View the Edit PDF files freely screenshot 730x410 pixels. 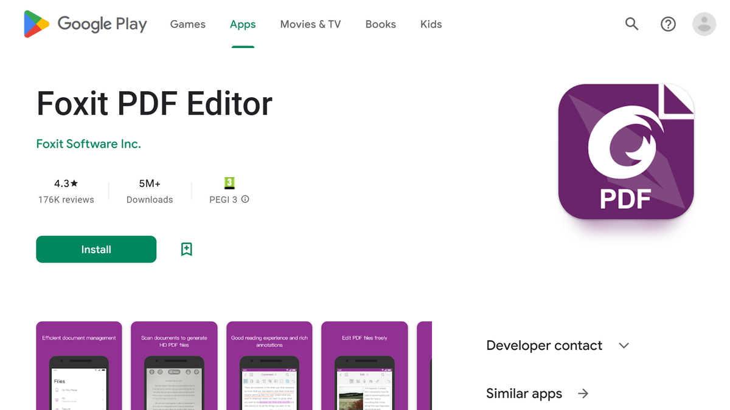tap(364, 364)
